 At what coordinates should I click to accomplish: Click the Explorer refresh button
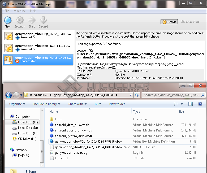(x=137, y=95)
